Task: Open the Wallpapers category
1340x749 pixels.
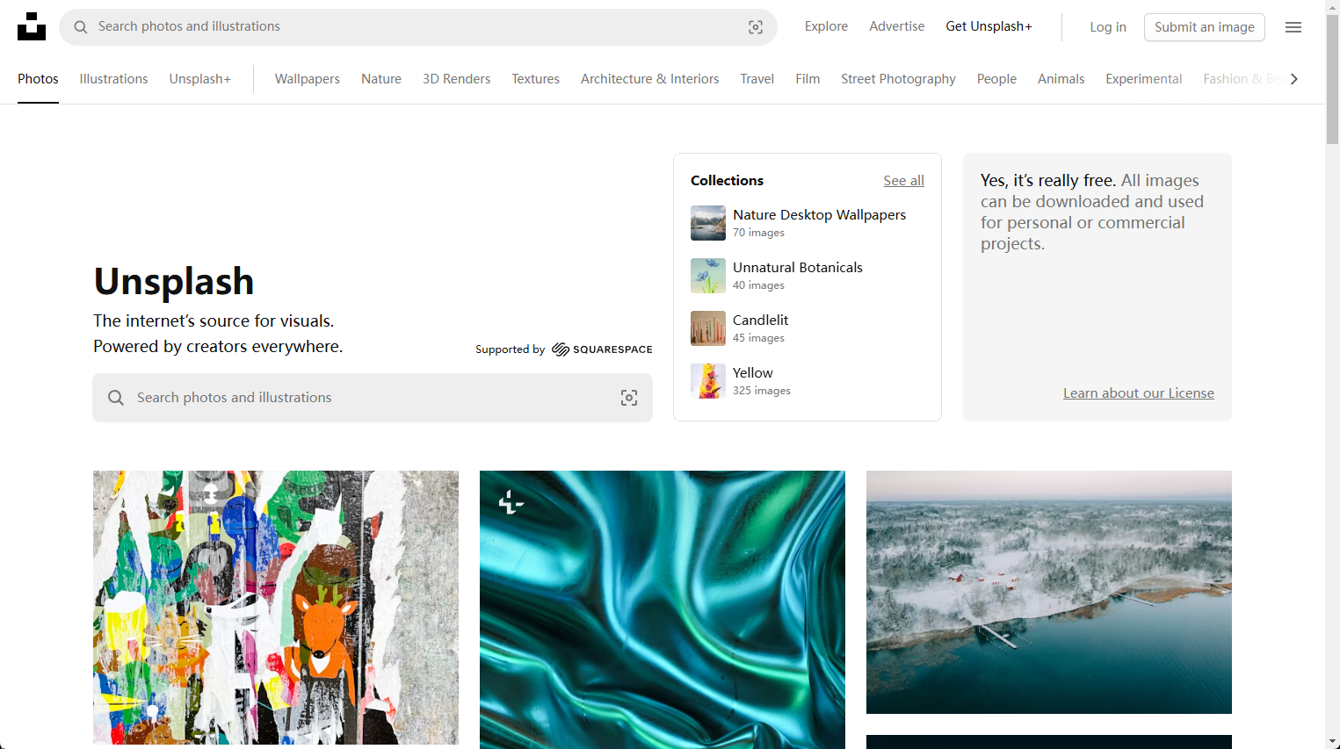Action: [307, 79]
